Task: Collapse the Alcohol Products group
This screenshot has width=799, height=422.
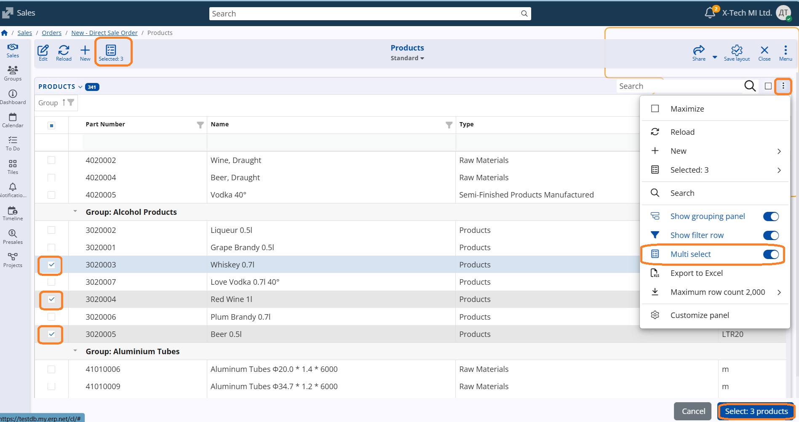Action: click(x=75, y=211)
